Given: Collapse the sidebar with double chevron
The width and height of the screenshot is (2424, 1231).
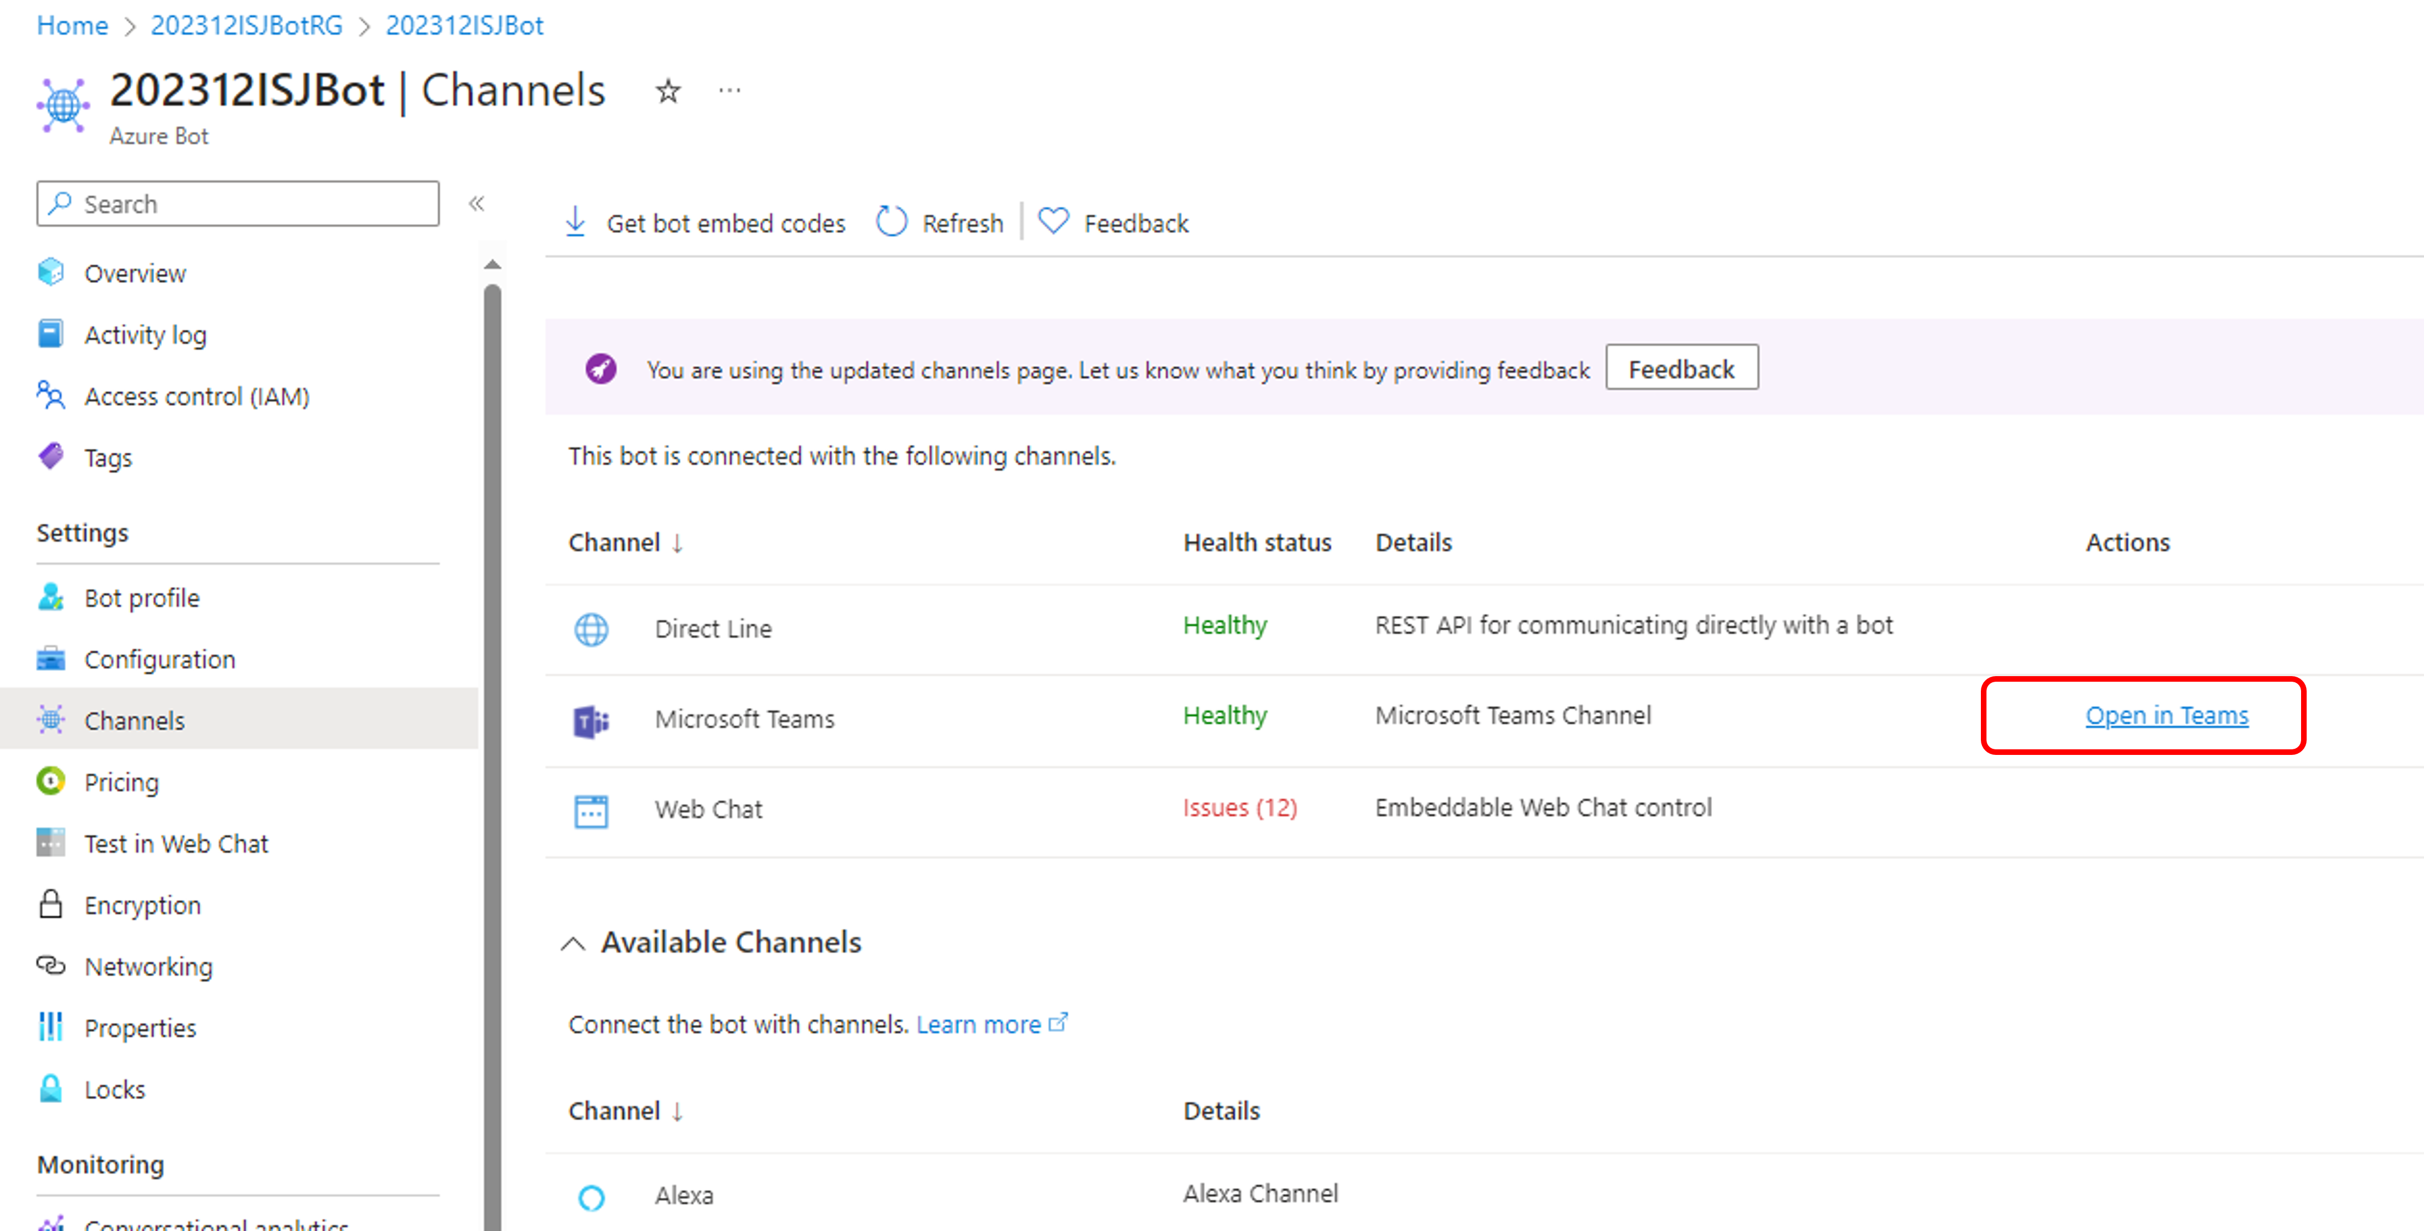Looking at the screenshot, I should [476, 203].
